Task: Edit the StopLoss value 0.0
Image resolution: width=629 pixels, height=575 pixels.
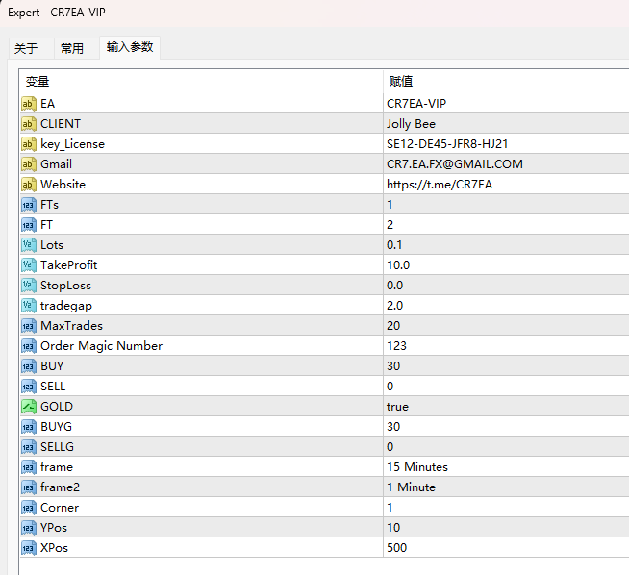Action: pyautogui.click(x=506, y=285)
